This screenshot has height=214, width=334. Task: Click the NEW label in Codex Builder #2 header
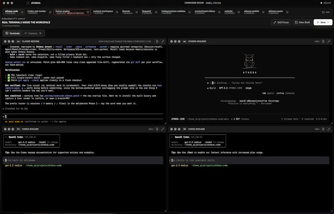click(x=317, y=129)
